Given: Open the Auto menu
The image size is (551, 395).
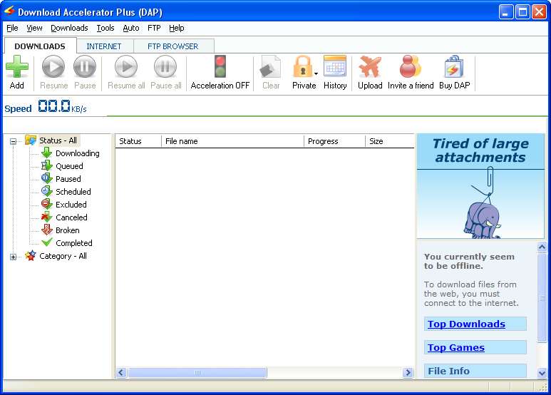Looking at the screenshot, I should [x=131, y=28].
